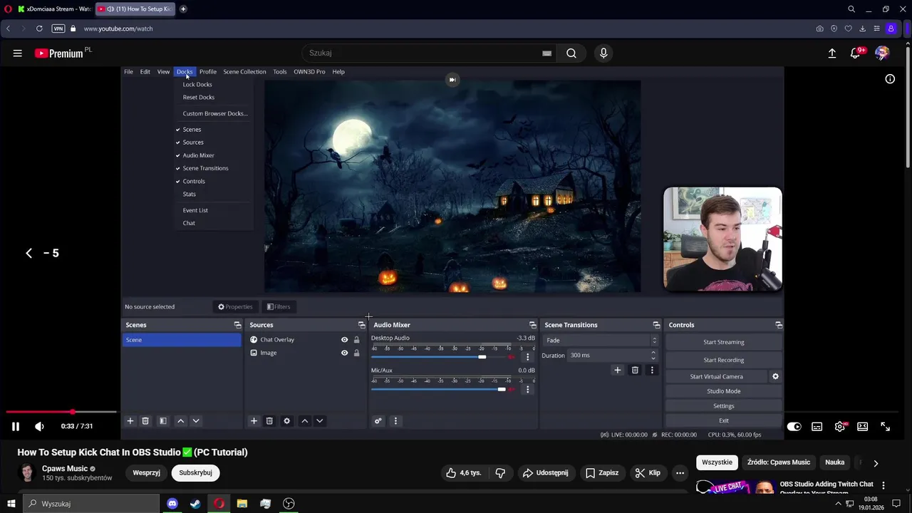
Task: Open Desktop Audio three-dot options
Action: pos(528,357)
